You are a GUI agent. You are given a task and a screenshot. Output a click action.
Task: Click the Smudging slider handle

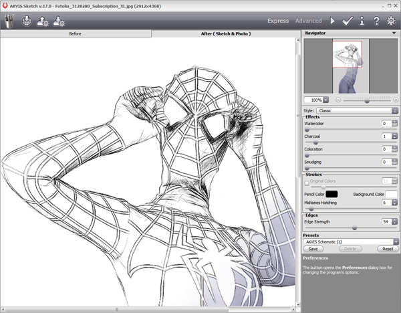tap(307, 168)
